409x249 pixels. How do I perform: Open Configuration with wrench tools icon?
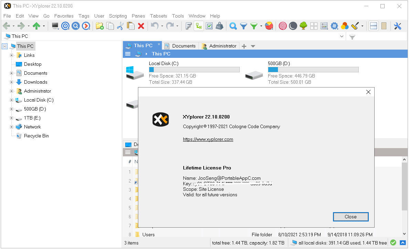pyautogui.click(x=398, y=26)
